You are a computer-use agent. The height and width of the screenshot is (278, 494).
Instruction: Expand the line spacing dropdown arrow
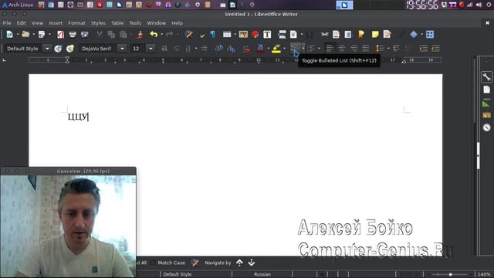click(x=387, y=48)
